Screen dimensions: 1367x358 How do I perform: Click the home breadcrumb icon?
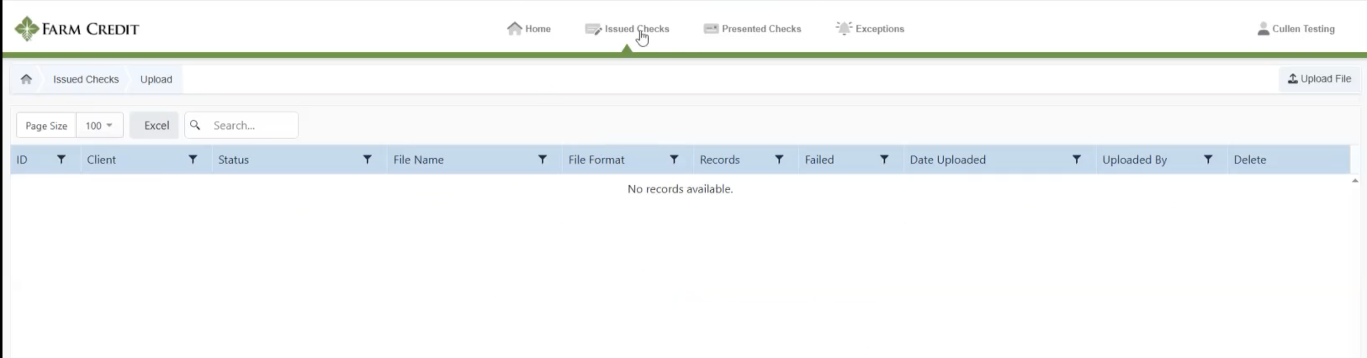26,79
